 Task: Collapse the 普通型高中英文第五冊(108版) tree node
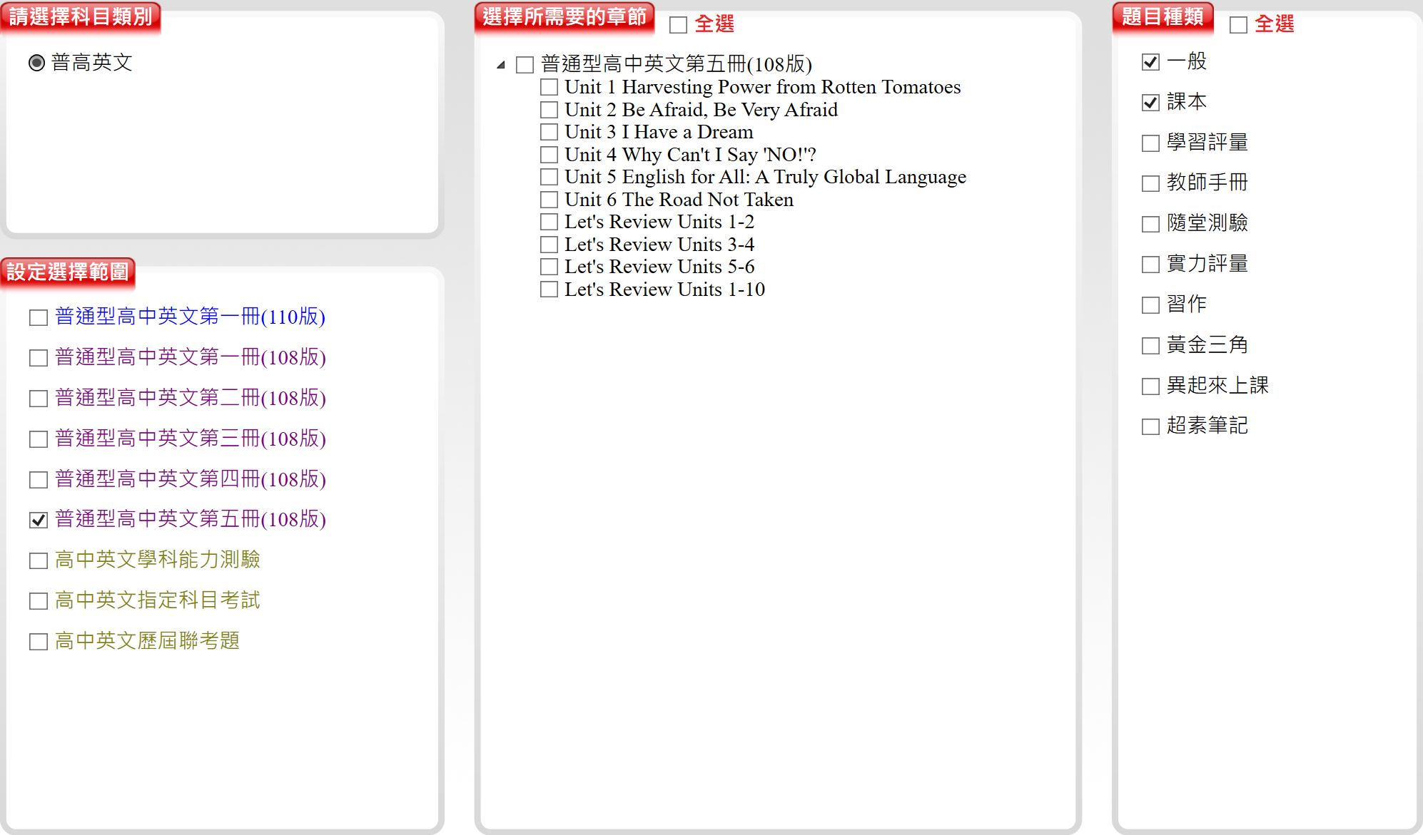coord(501,65)
